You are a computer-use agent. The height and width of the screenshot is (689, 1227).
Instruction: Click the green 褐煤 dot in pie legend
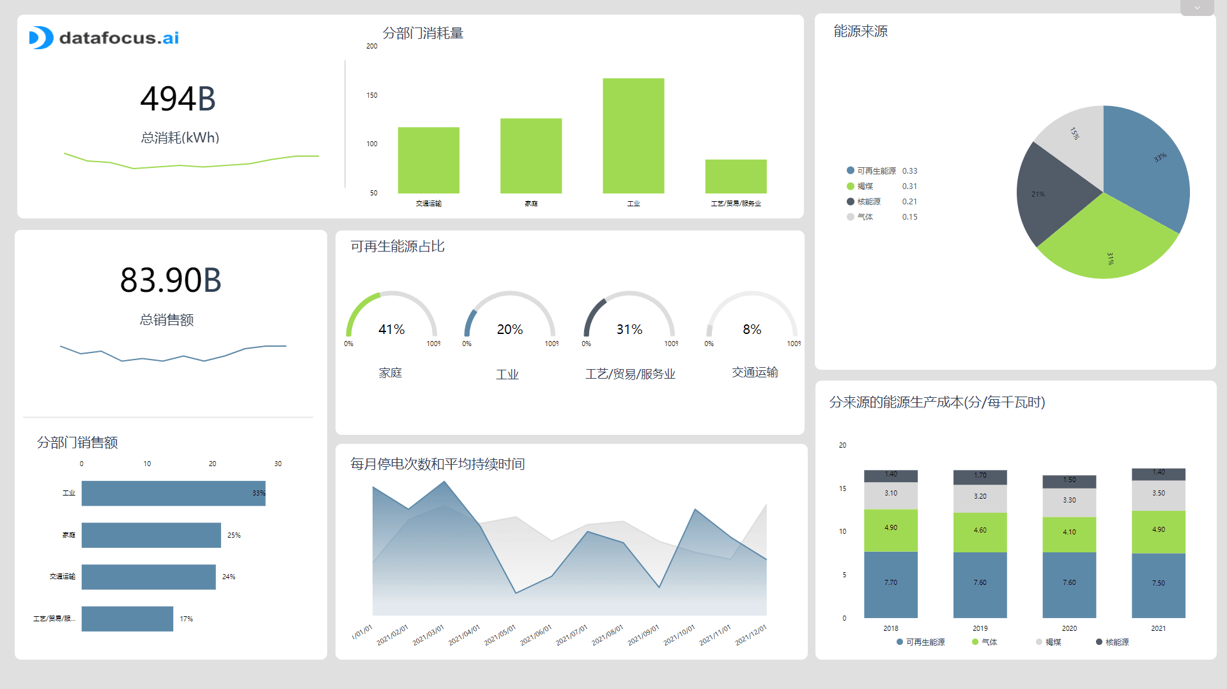point(851,186)
